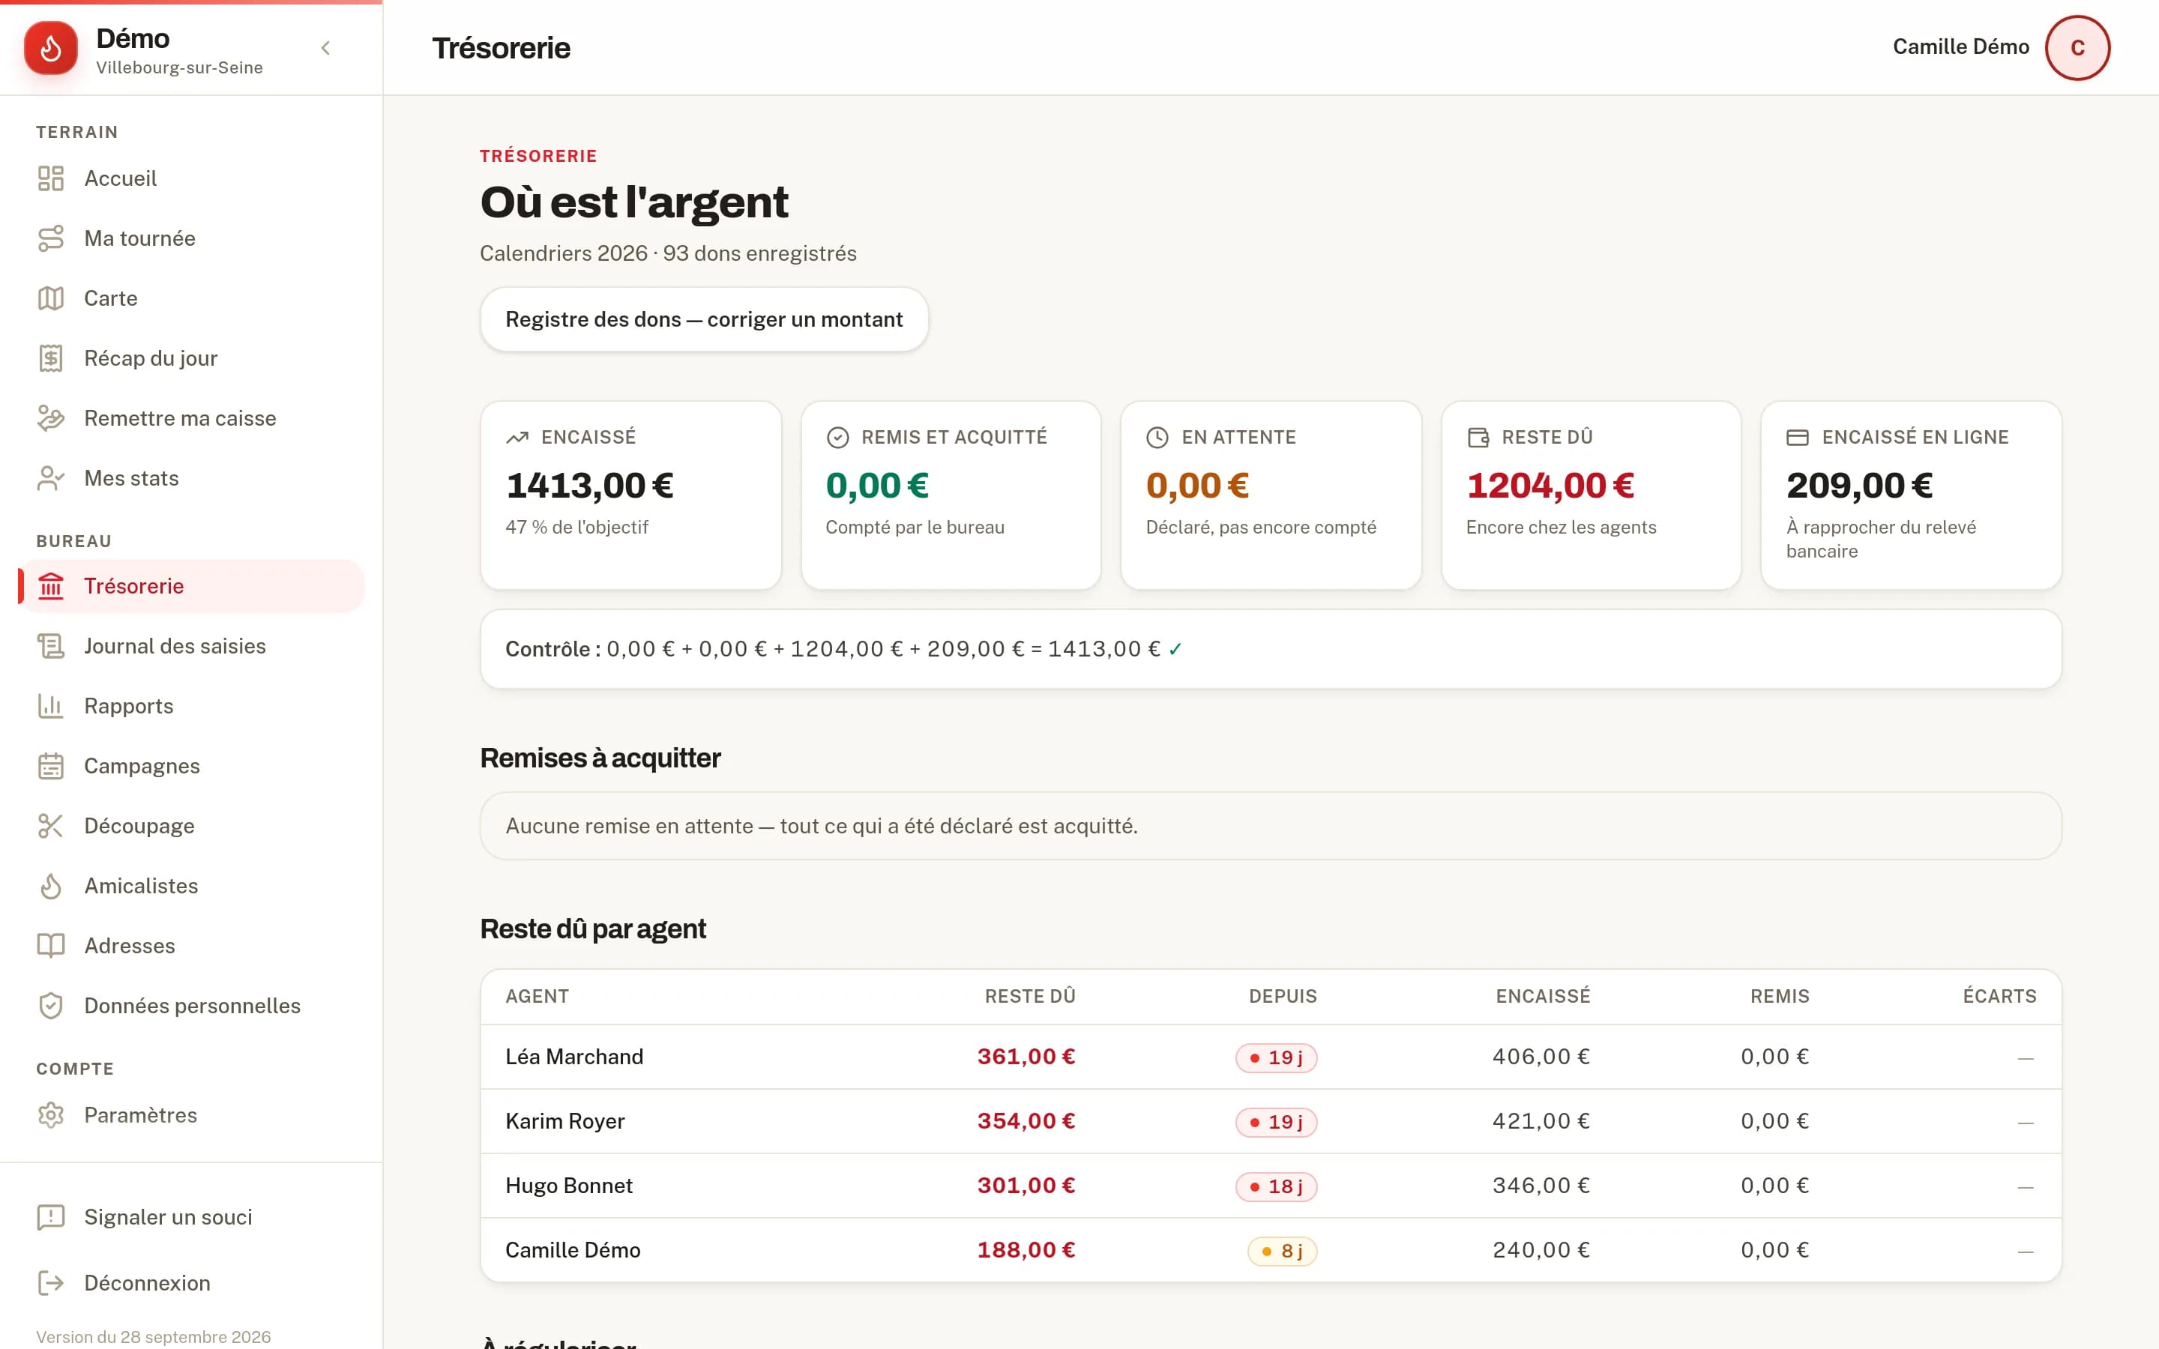The height and width of the screenshot is (1349, 2159).
Task: Open Accueil dashboard icon
Action: (x=51, y=178)
